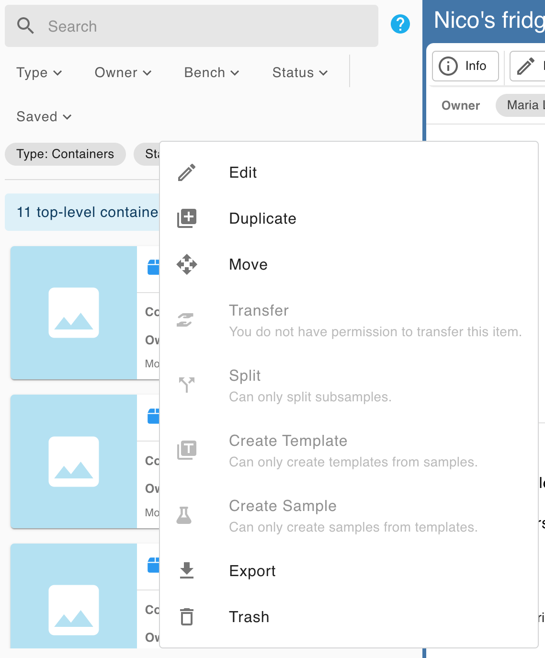
Task: Open the first container image thumbnail
Action: 74,313
